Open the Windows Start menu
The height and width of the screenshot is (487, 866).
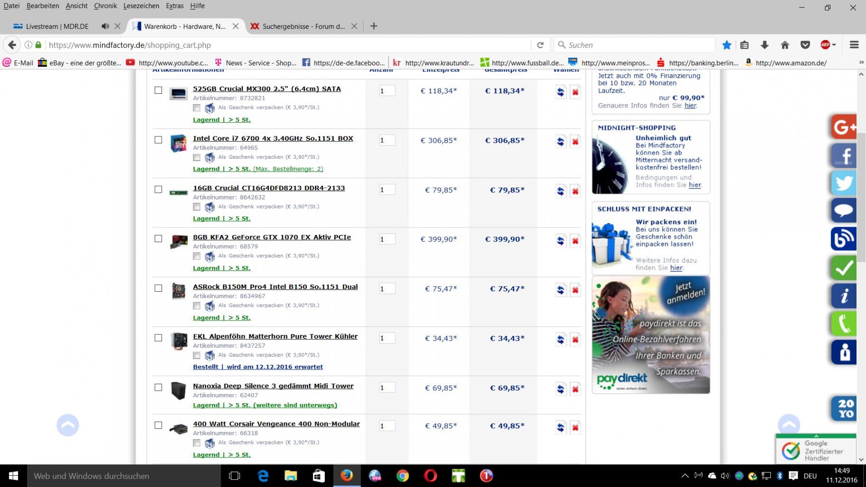click(13, 476)
